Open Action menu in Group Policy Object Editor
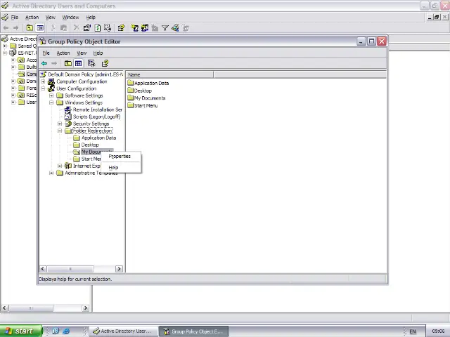450x337 pixels. [63, 53]
